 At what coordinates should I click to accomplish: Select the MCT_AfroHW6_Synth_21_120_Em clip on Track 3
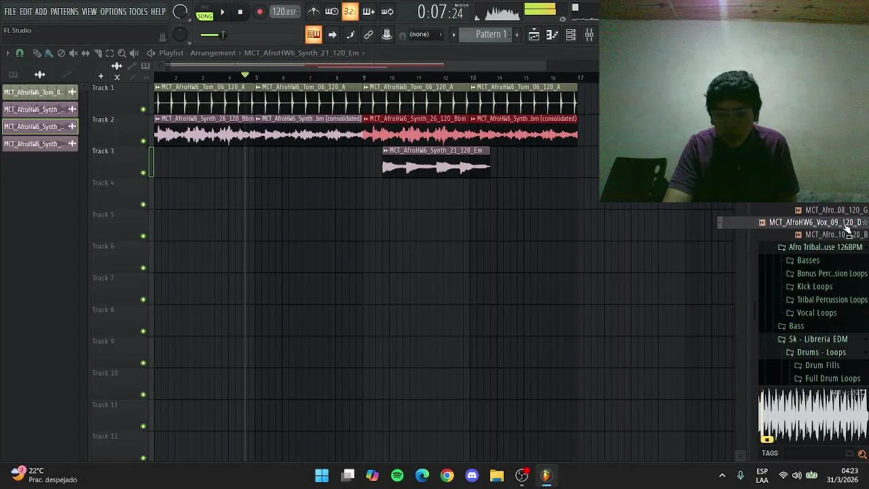(x=436, y=162)
